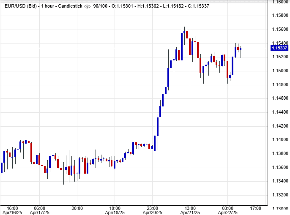Click the 1.15000 level on price axis
This screenshot has height=215, width=290.
(x=279, y=71)
